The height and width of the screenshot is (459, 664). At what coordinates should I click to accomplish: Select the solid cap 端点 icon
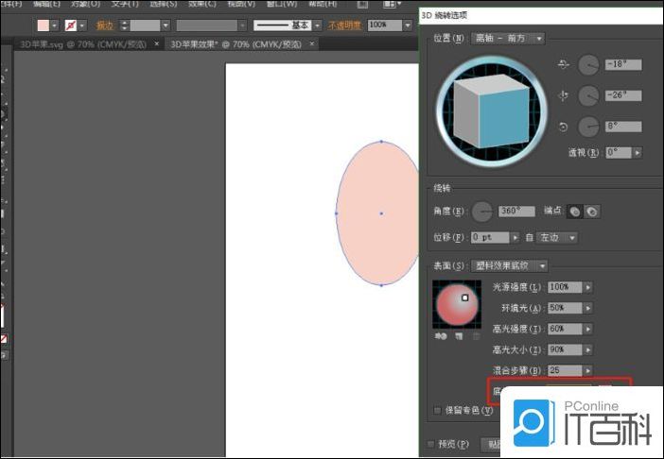click(x=574, y=212)
